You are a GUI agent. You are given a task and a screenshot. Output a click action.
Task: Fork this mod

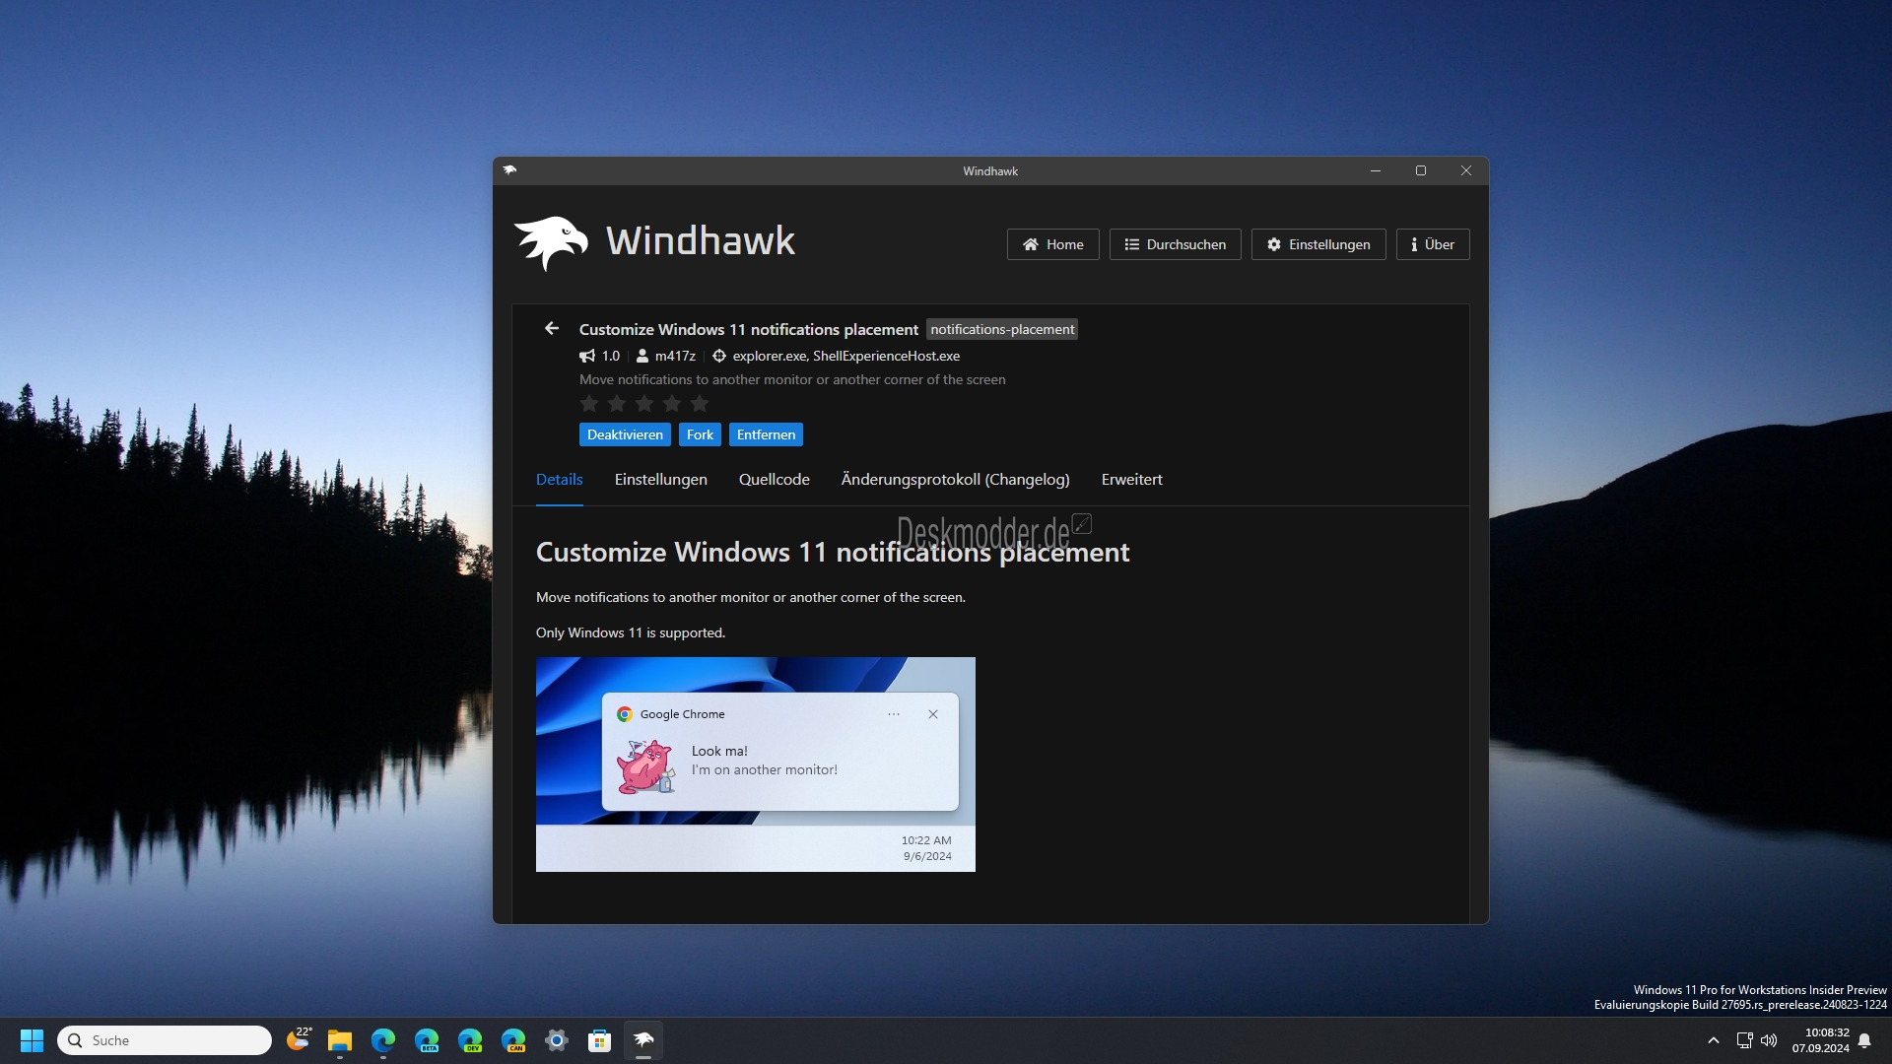pyautogui.click(x=700, y=434)
